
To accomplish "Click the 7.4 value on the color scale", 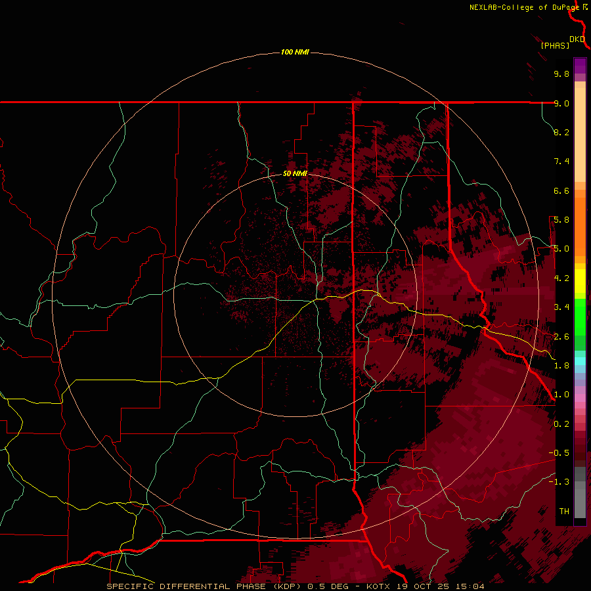I will [561, 162].
